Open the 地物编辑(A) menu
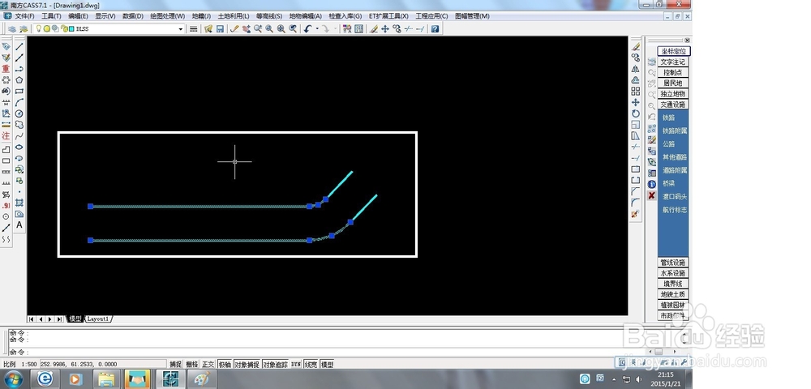 click(x=305, y=16)
